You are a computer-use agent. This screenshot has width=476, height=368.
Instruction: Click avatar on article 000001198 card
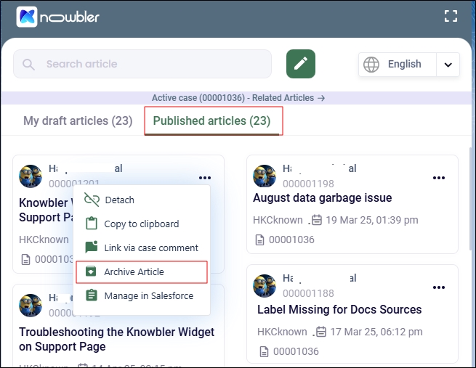(265, 176)
